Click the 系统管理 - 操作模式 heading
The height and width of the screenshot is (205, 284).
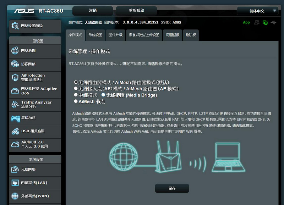(89, 51)
